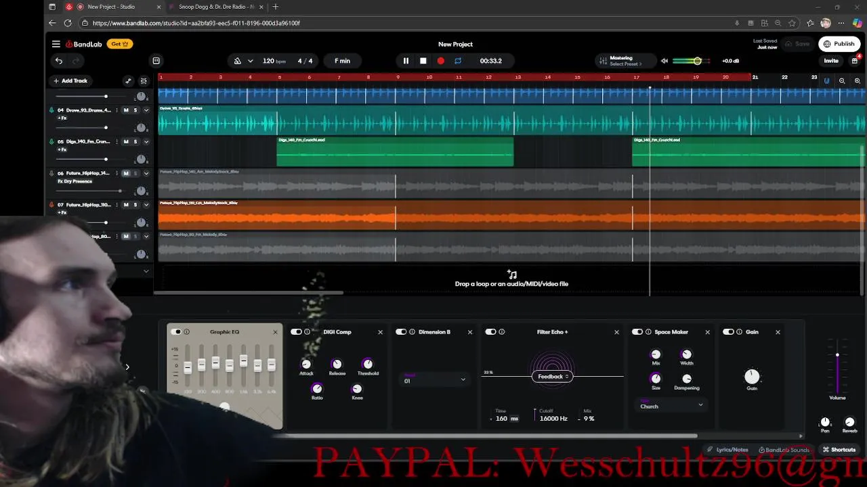Open the Shortcuts panel
This screenshot has width=867, height=487.
(839, 450)
